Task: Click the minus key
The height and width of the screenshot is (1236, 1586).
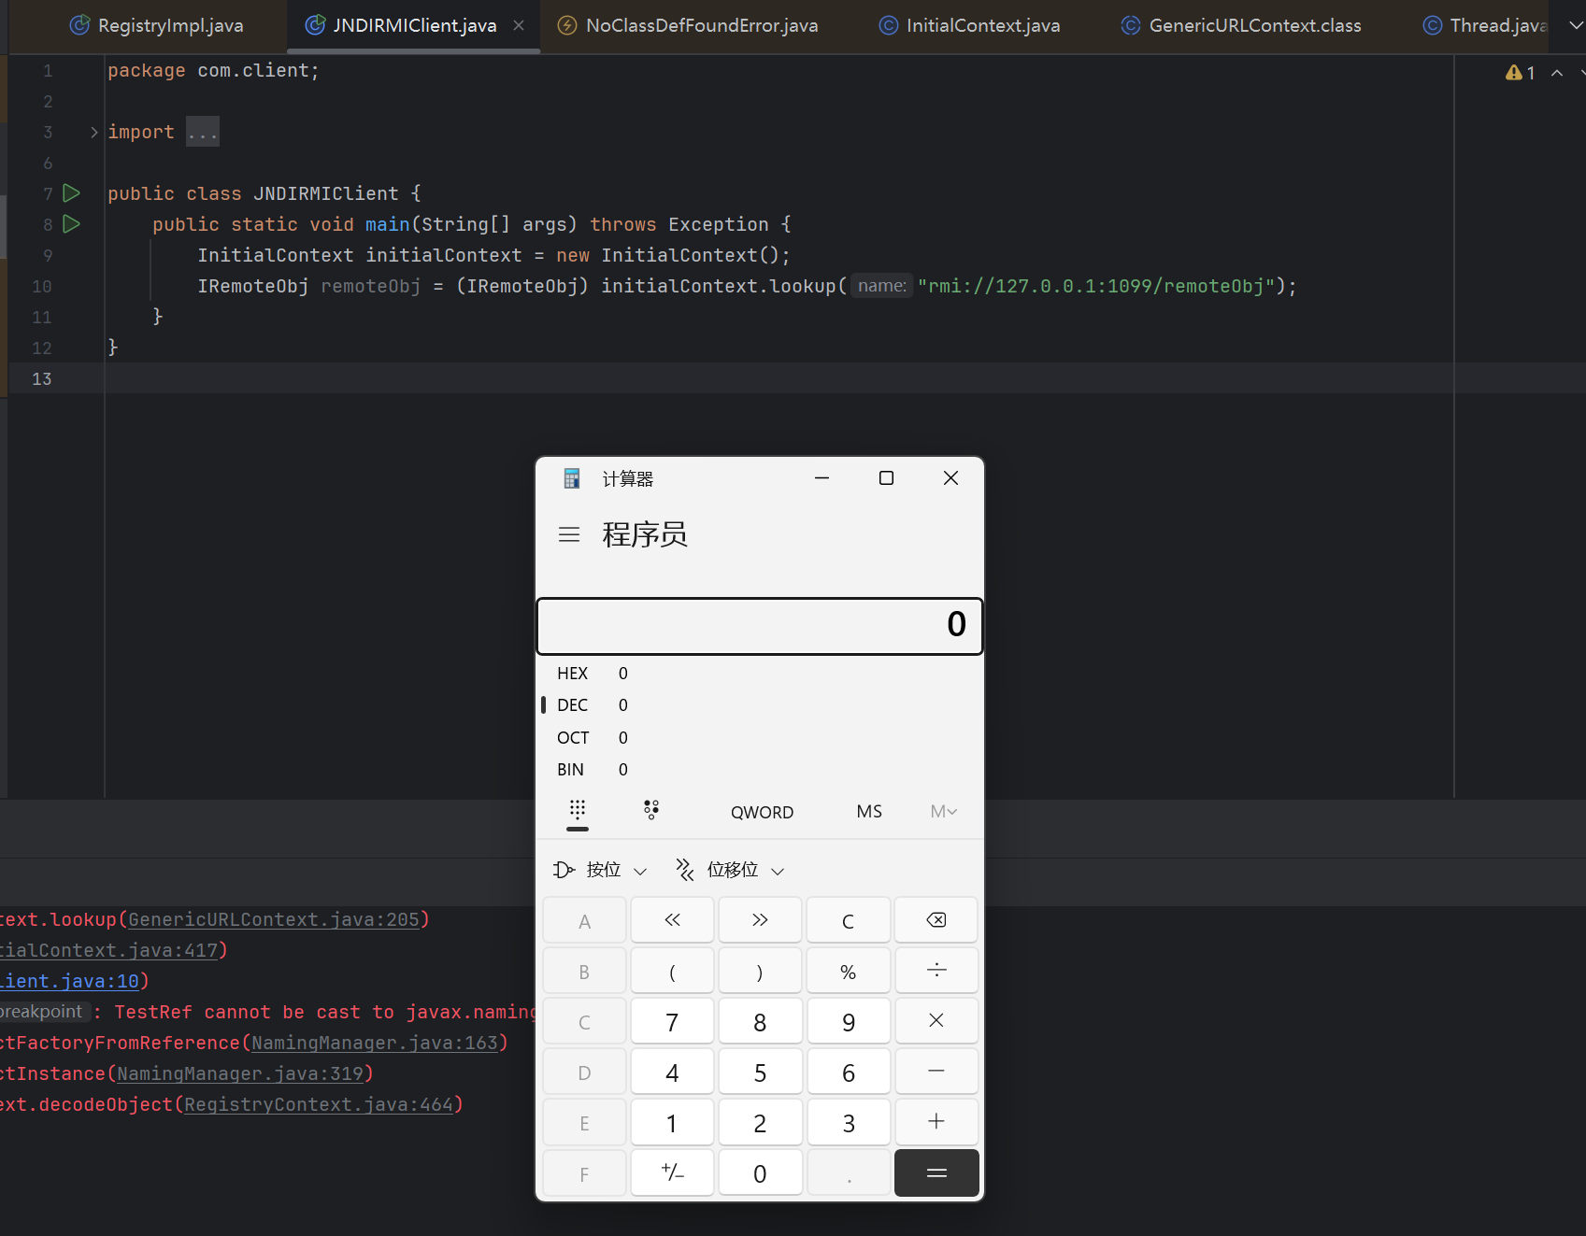Action: 936,1072
